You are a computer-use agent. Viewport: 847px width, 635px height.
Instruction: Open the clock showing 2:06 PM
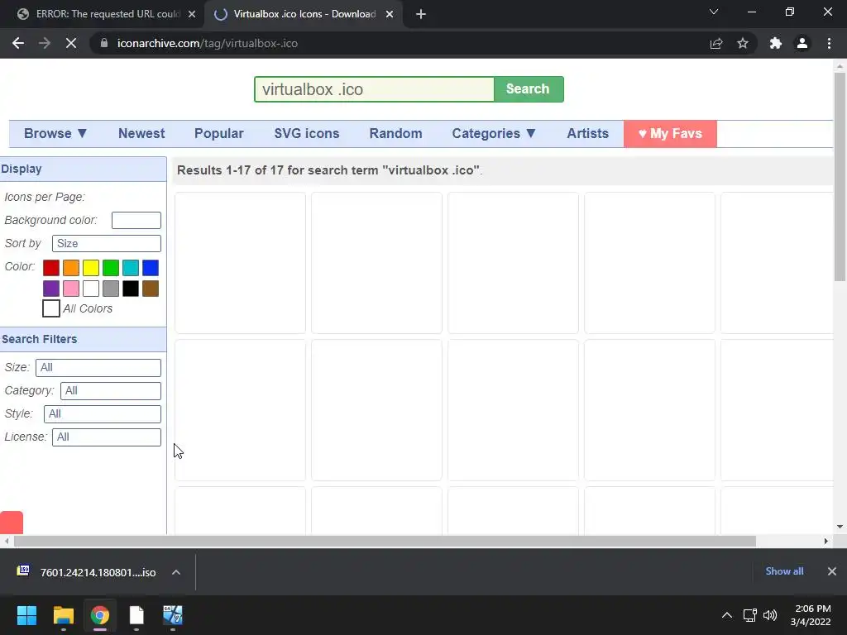[x=811, y=615]
